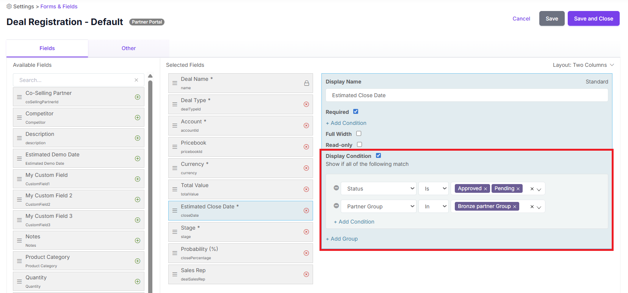Screen dimensions: 628x293
Task: Expand the Status values multi-select chevron
Action: (539, 189)
